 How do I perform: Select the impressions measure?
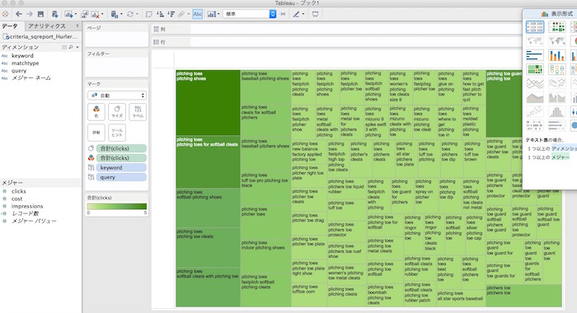(27, 206)
